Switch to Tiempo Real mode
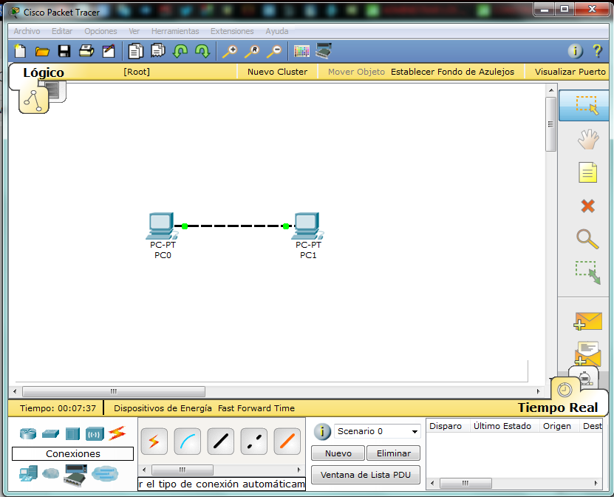This screenshot has width=614, height=497. pyautogui.click(x=557, y=407)
